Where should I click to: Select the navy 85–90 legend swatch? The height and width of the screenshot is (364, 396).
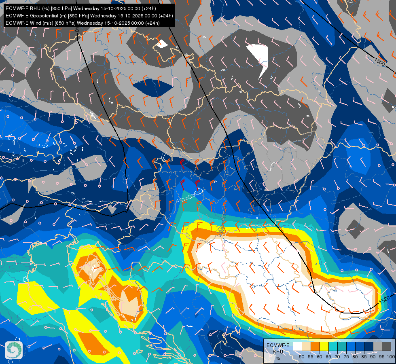(x=369, y=346)
